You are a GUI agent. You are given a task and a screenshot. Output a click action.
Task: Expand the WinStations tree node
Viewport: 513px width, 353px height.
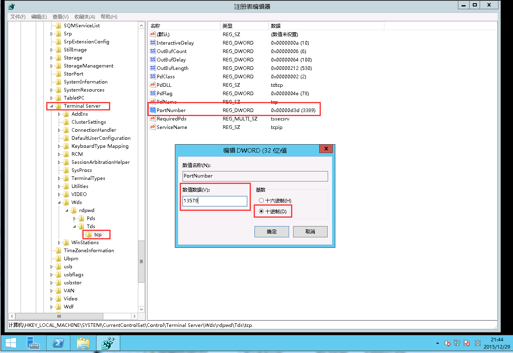(x=59, y=243)
